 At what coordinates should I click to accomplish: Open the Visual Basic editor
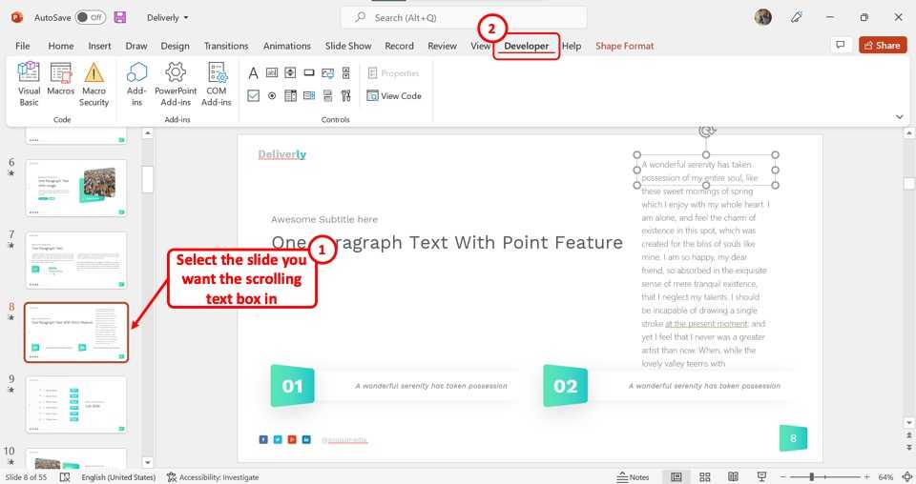[29, 84]
